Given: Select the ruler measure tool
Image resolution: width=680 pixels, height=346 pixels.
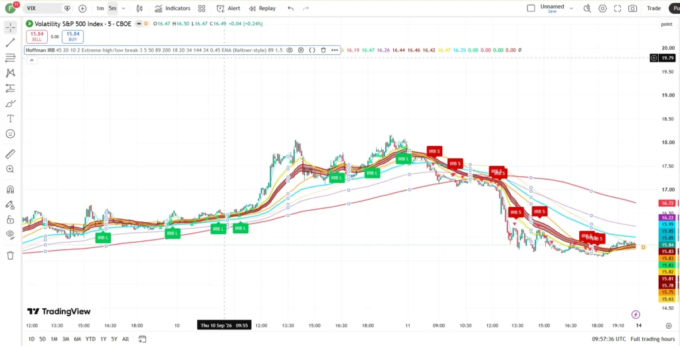Looking at the screenshot, I should coord(11,154).
